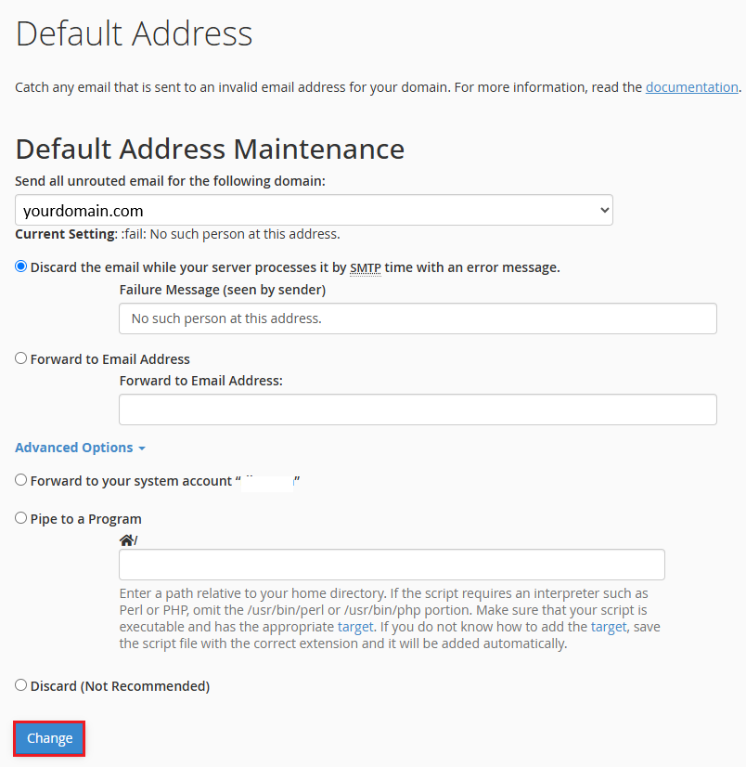Click the 'Failure Message (seen by sender)' label

click(x=223, y=290)
